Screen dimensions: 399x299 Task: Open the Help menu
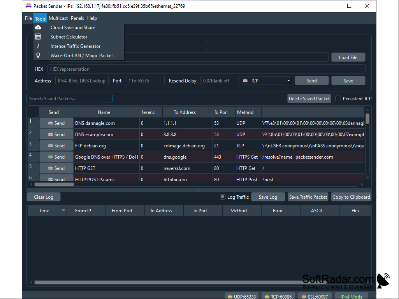92,18
